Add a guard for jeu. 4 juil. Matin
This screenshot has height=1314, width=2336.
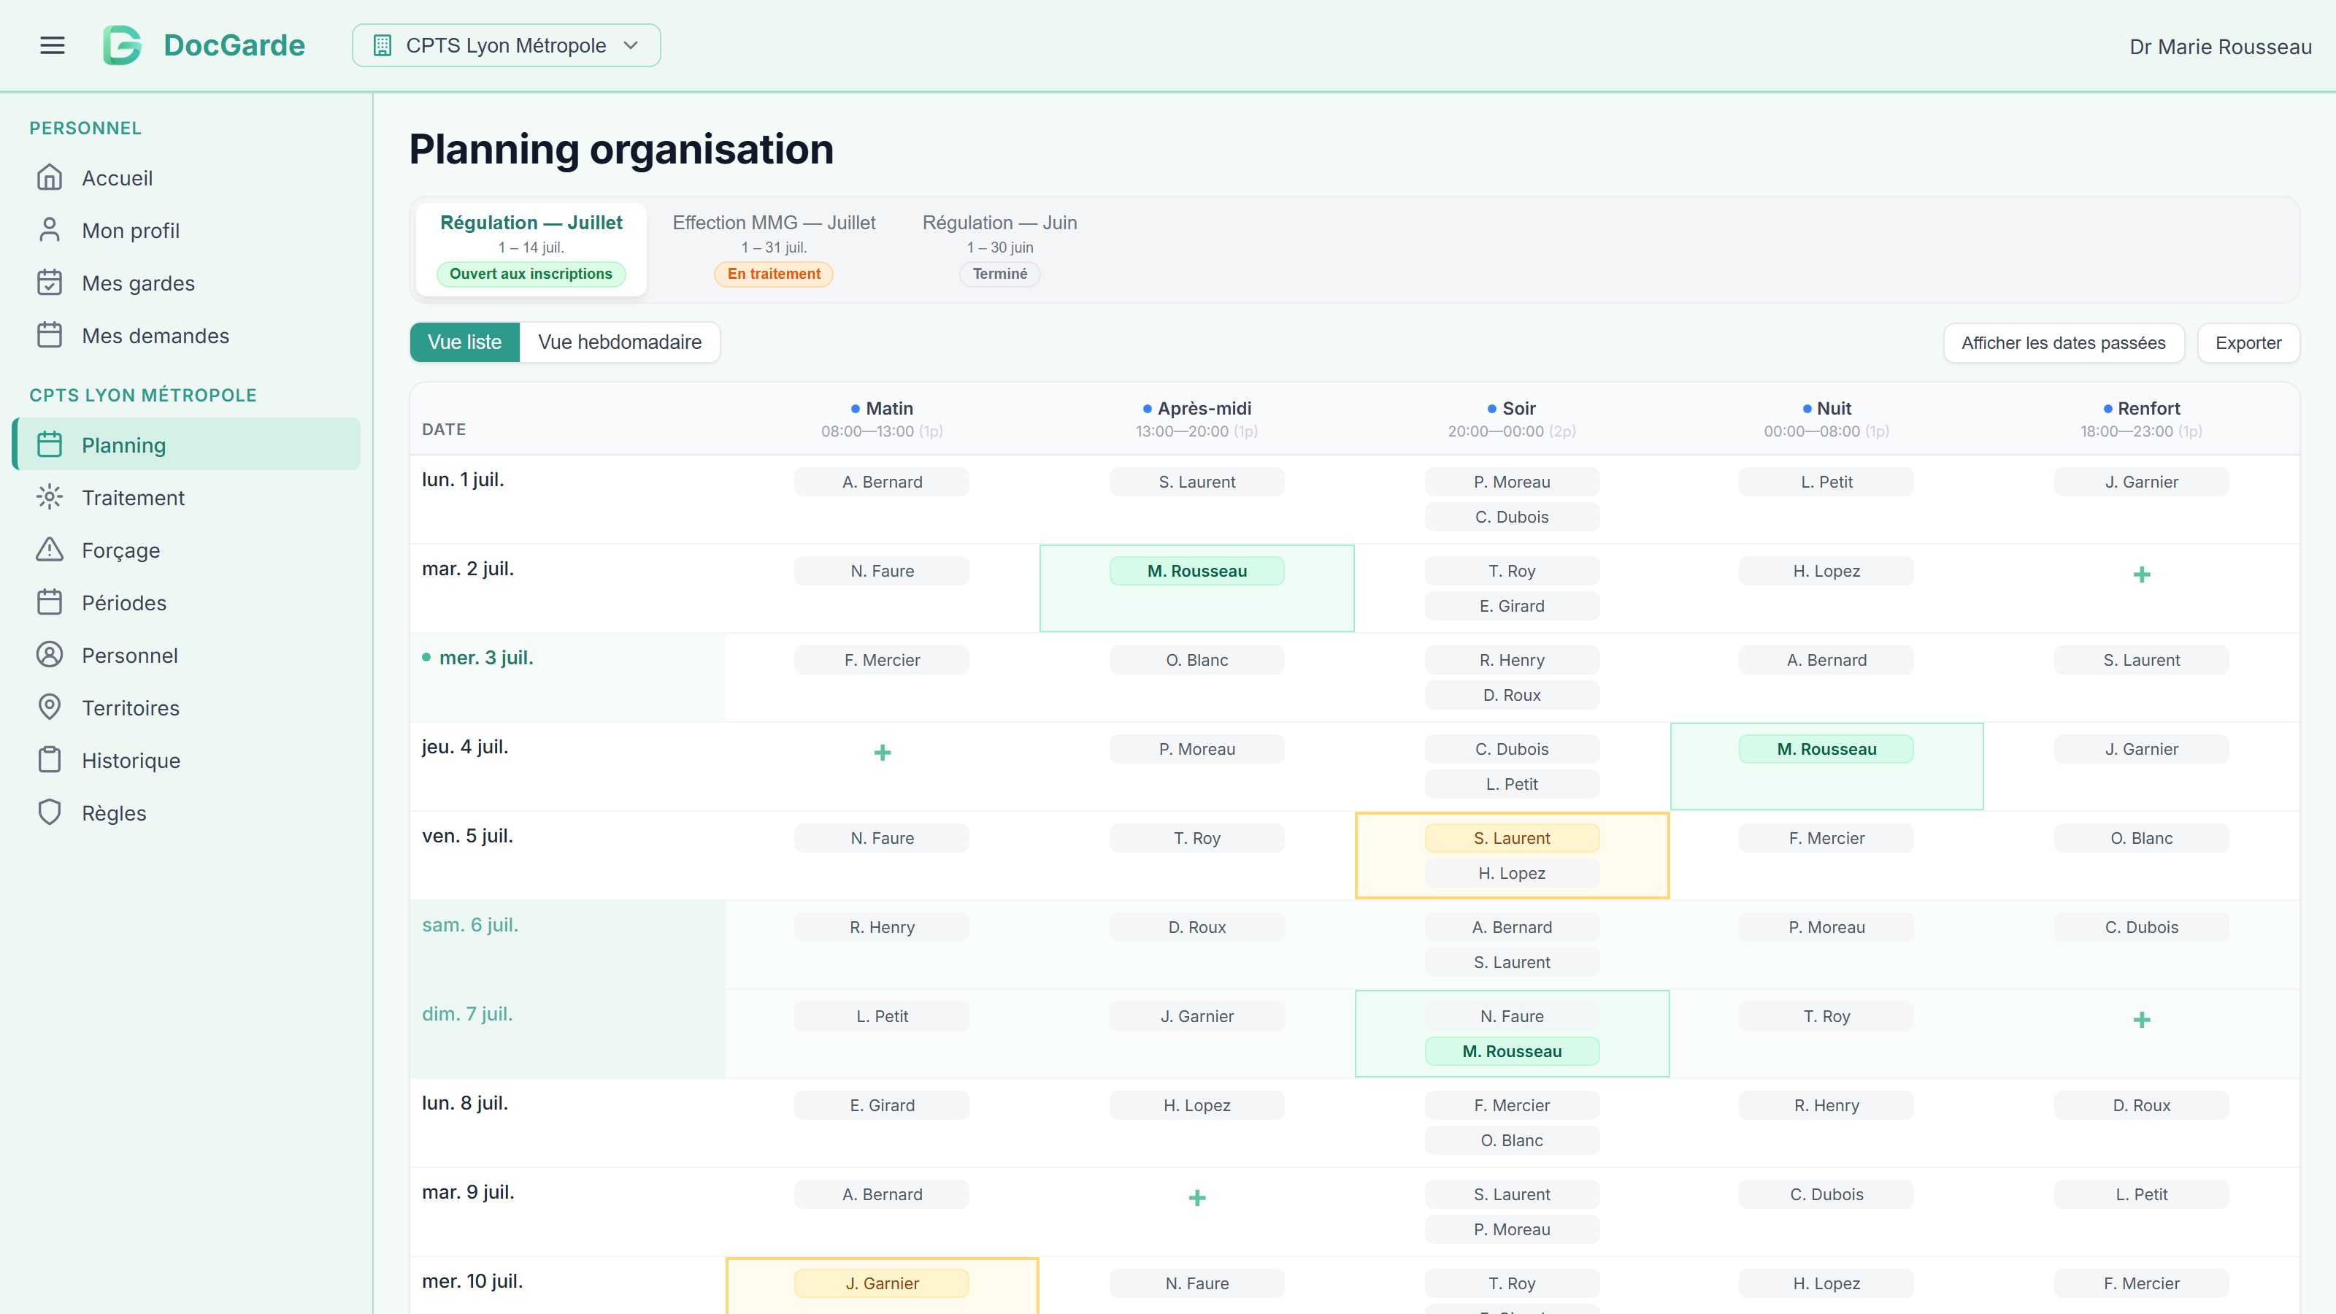tap(883, 753)
